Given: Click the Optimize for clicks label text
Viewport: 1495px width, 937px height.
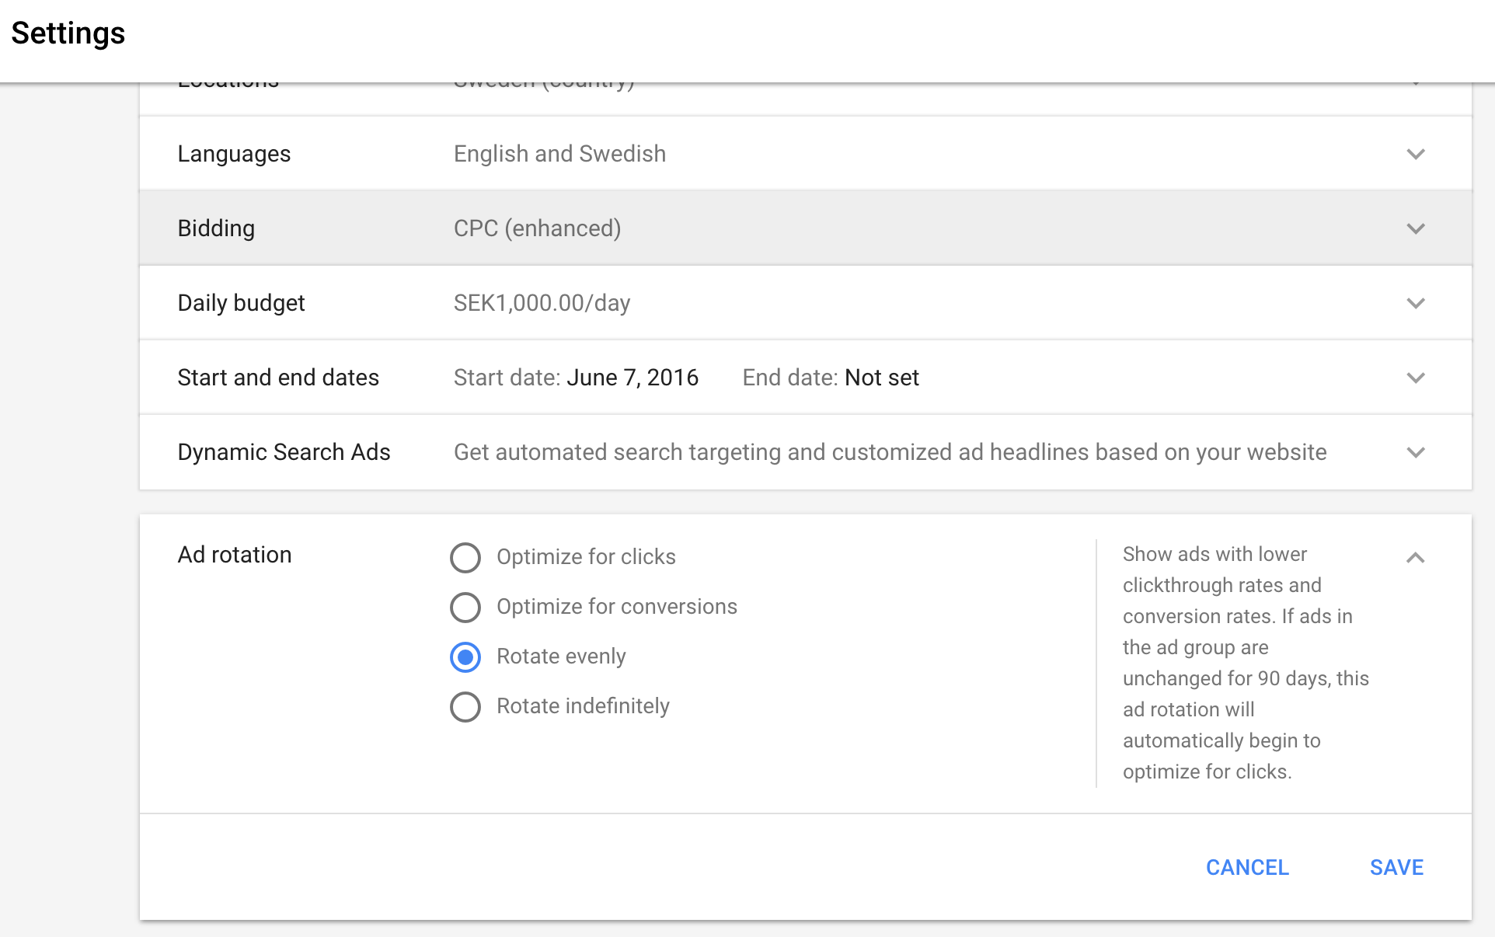Looking at the screenshot, I should pyautogui.click(x=586, y=557).
